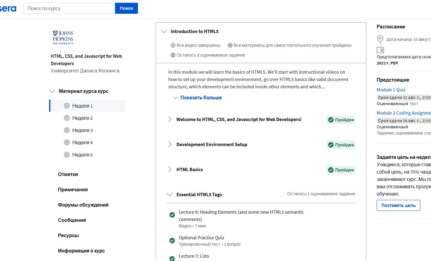Click Университет Джонса Хопкинса name

(x=85, y=71)
